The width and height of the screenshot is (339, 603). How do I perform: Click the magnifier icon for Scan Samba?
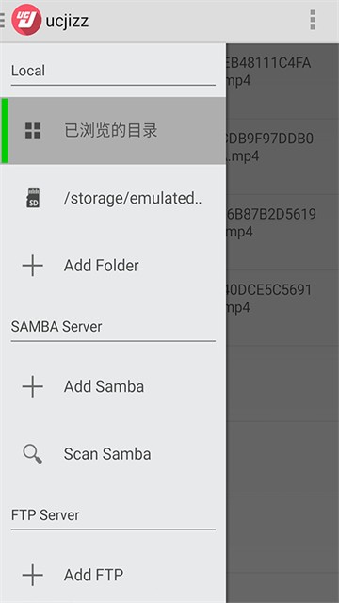click(x=33, y=454)
